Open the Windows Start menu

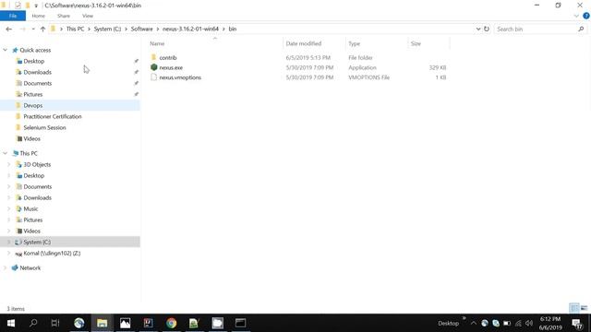pos(10,323)
